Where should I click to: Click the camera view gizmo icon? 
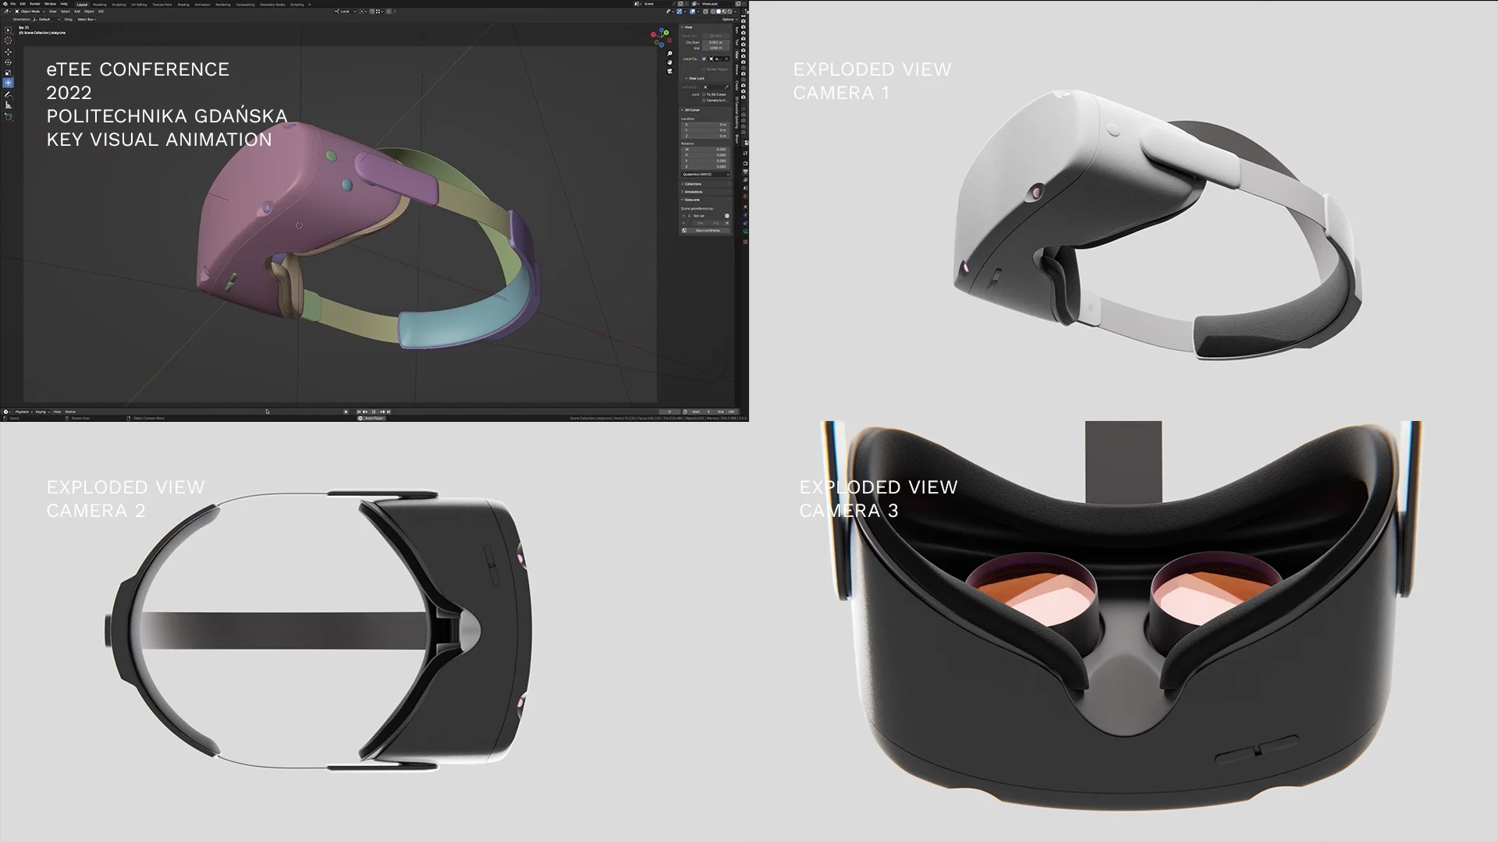click(669, 71)
